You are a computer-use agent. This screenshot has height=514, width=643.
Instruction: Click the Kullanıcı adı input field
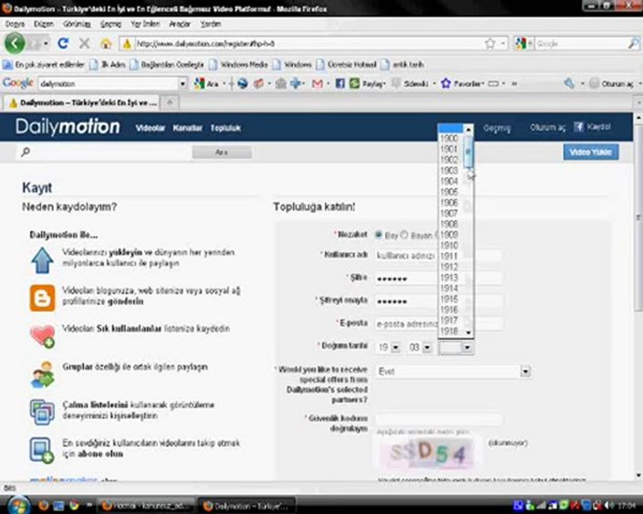(x=438, y=256)
